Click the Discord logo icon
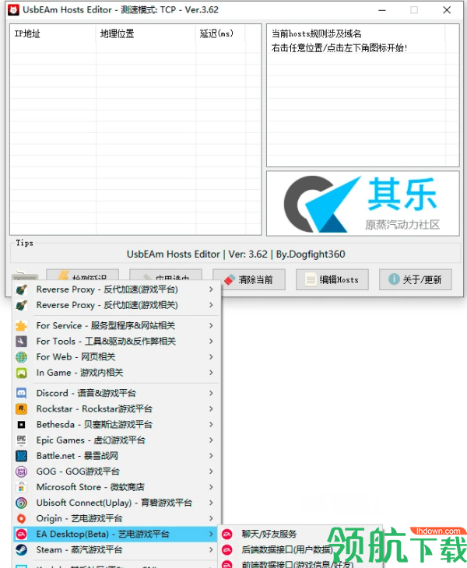The width and height of the screenshot is (467, 568). tap(21, 393)
